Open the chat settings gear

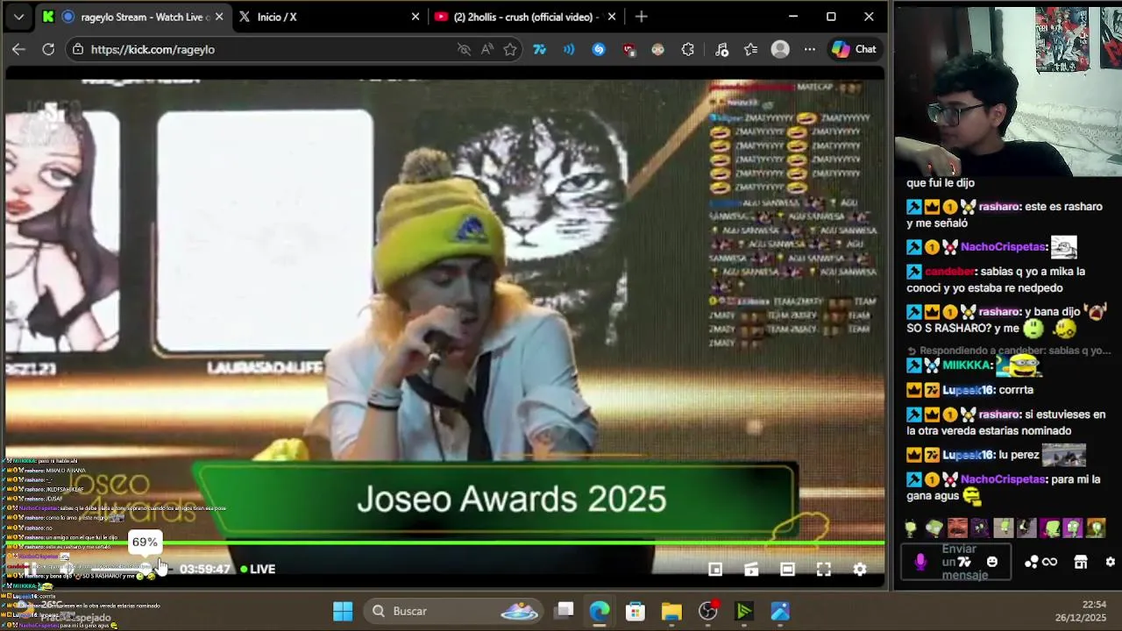pos(1111,562)
